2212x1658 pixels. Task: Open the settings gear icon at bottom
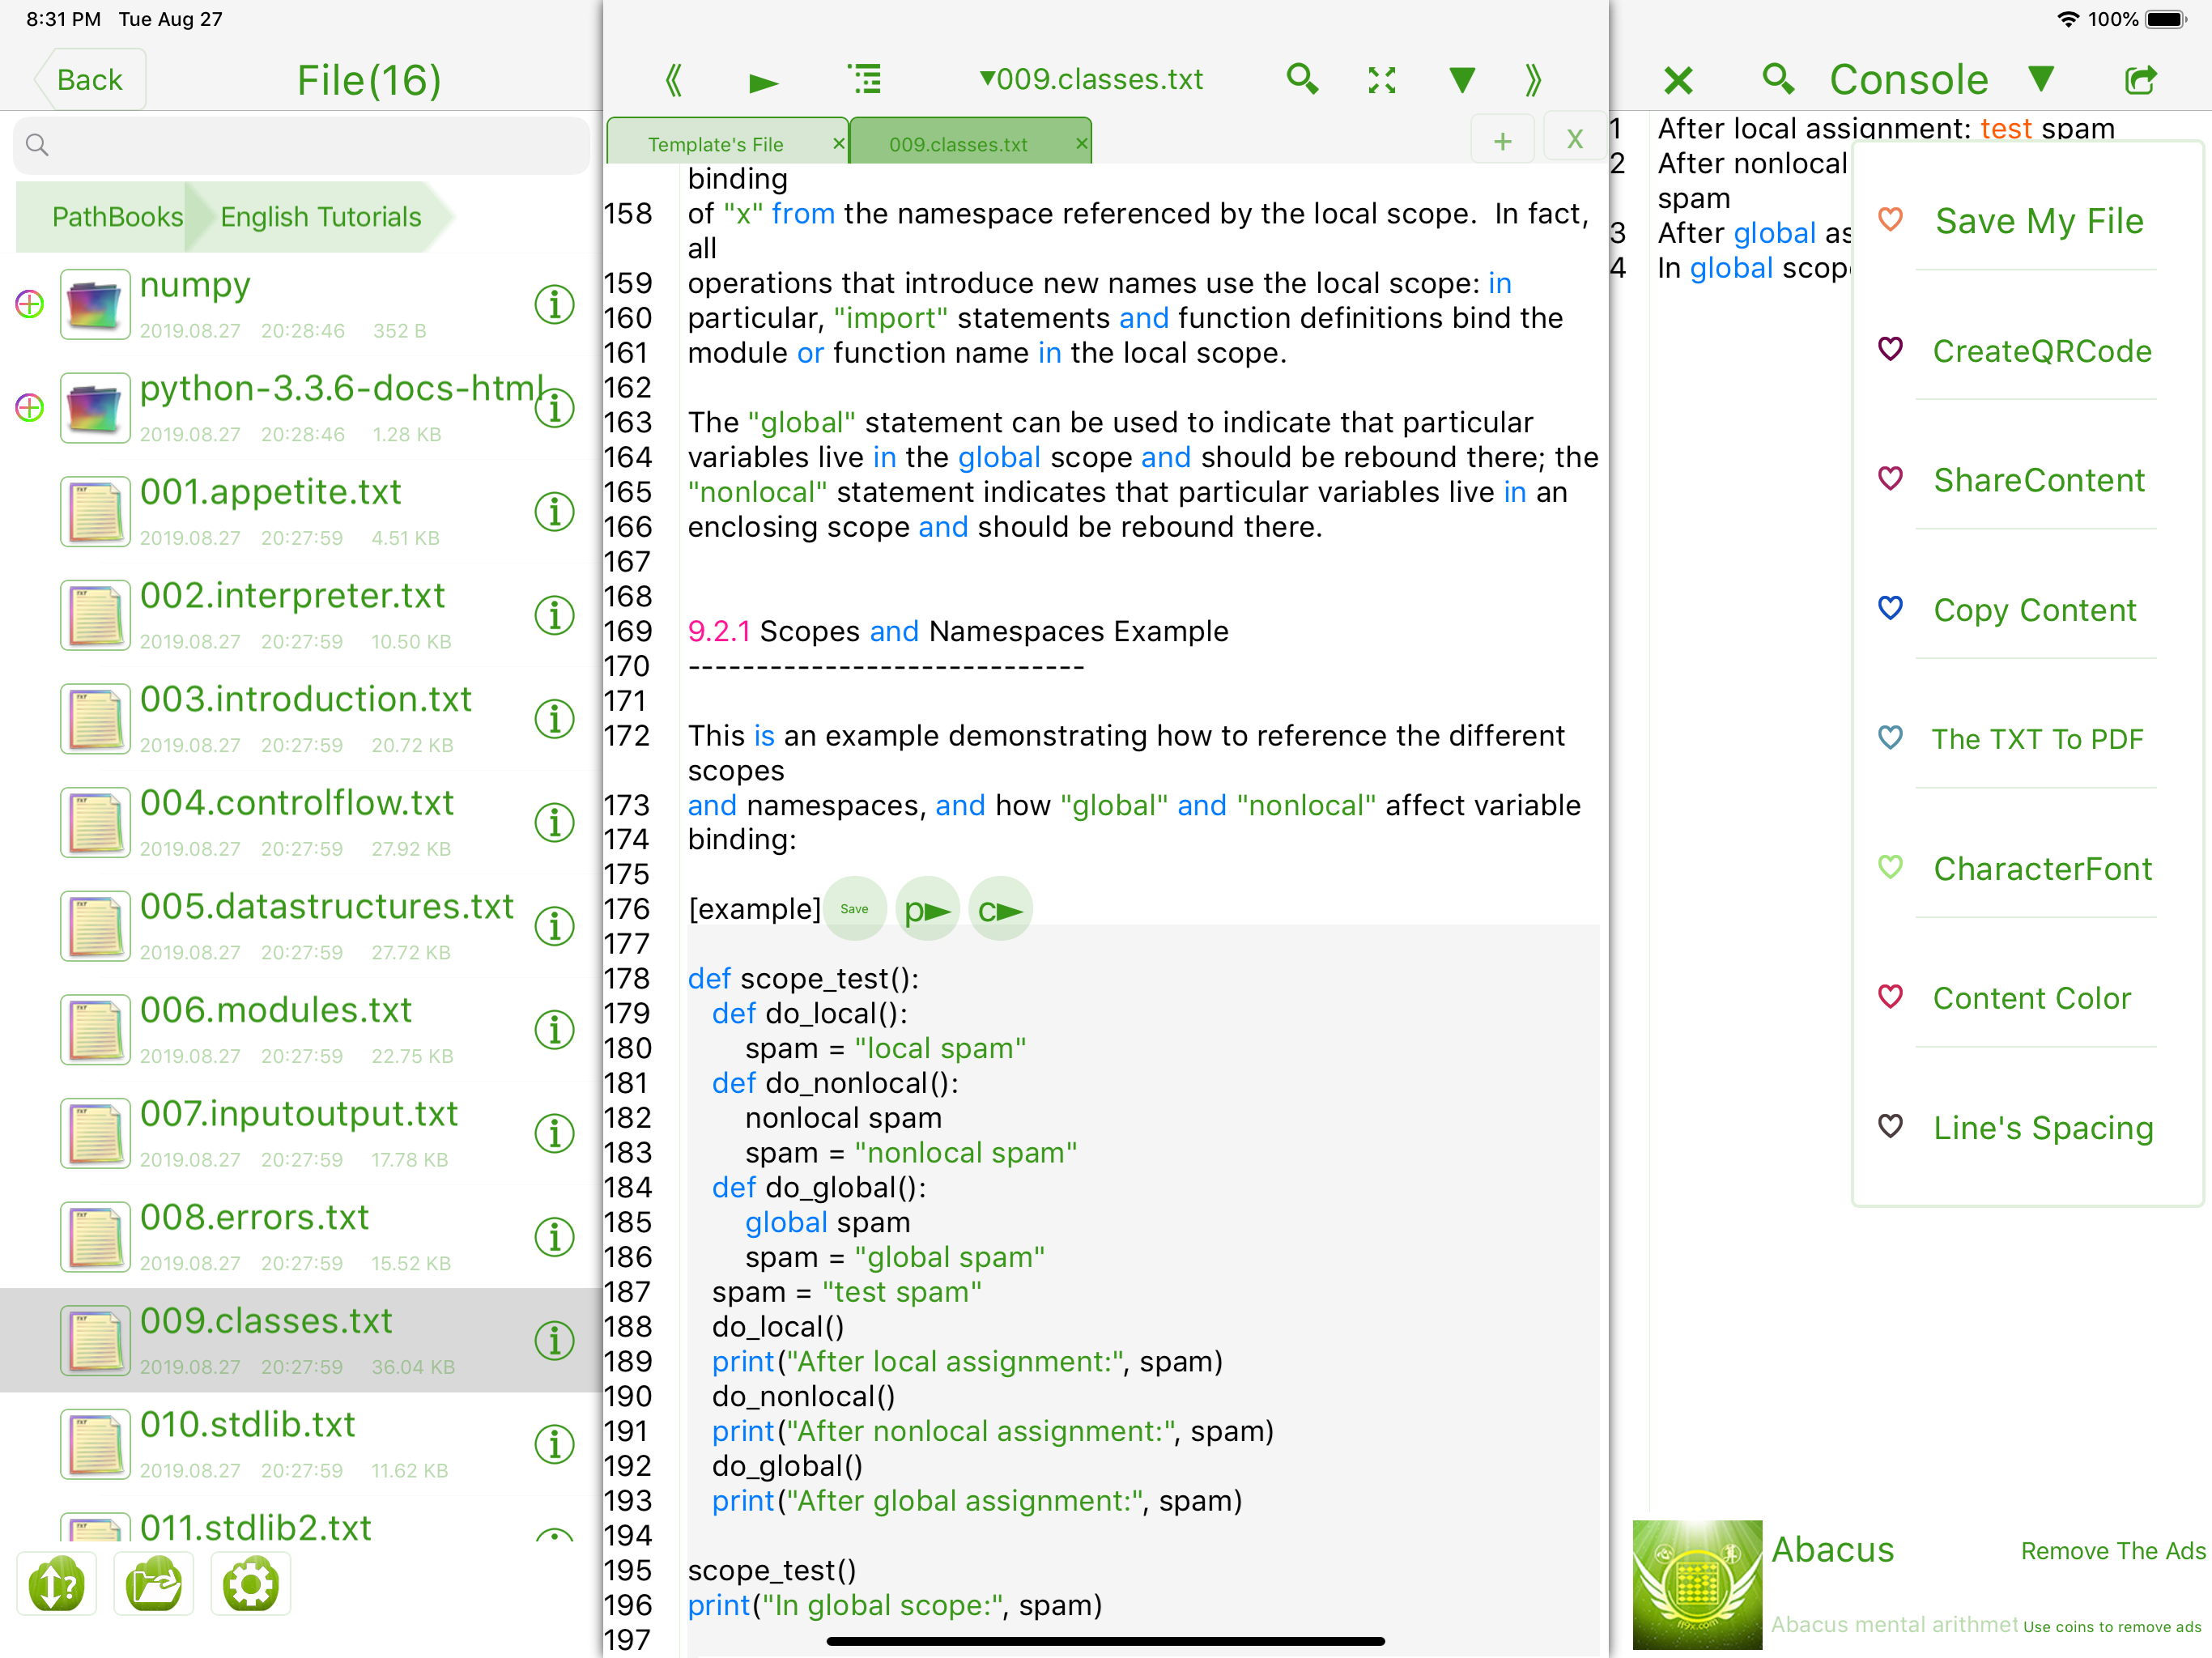click(250, 1584)
